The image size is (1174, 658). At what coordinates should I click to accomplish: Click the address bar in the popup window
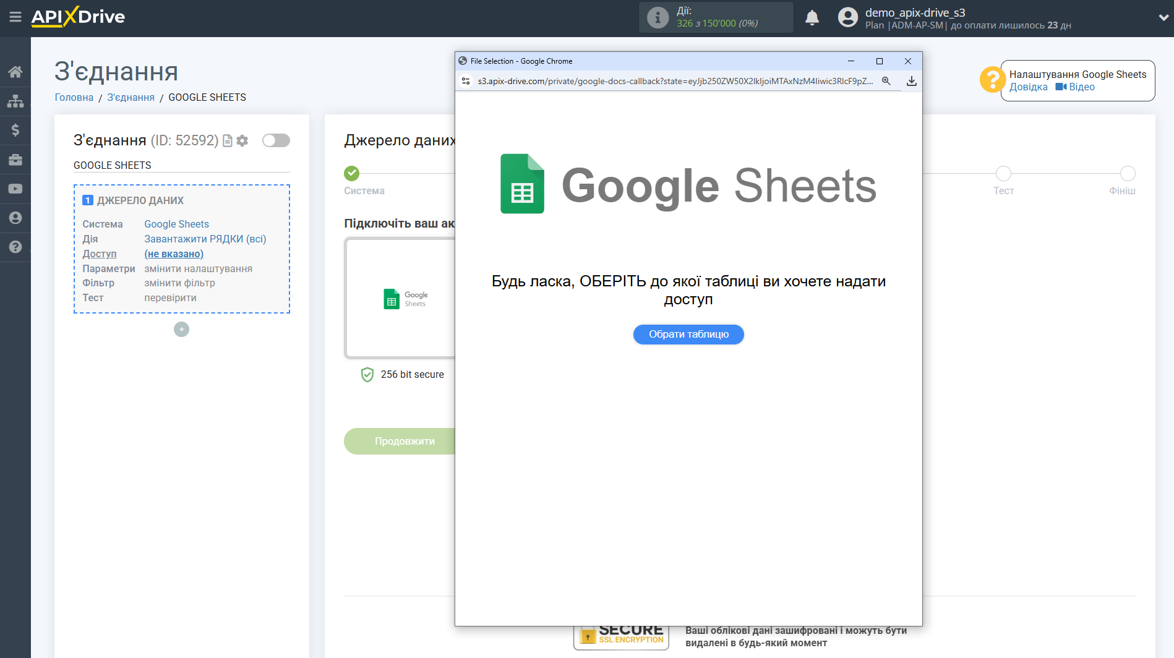[676, 81]
